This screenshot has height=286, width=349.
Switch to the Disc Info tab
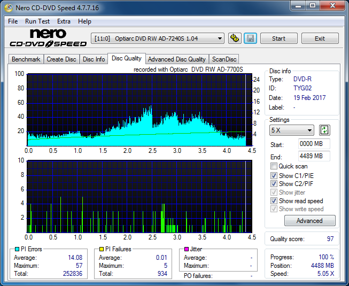pyautogui.click(x=94, y=59)
